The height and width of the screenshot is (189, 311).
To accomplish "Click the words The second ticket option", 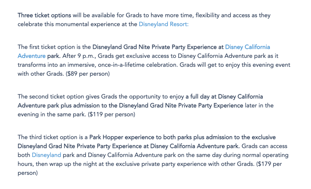I will 51,97.
